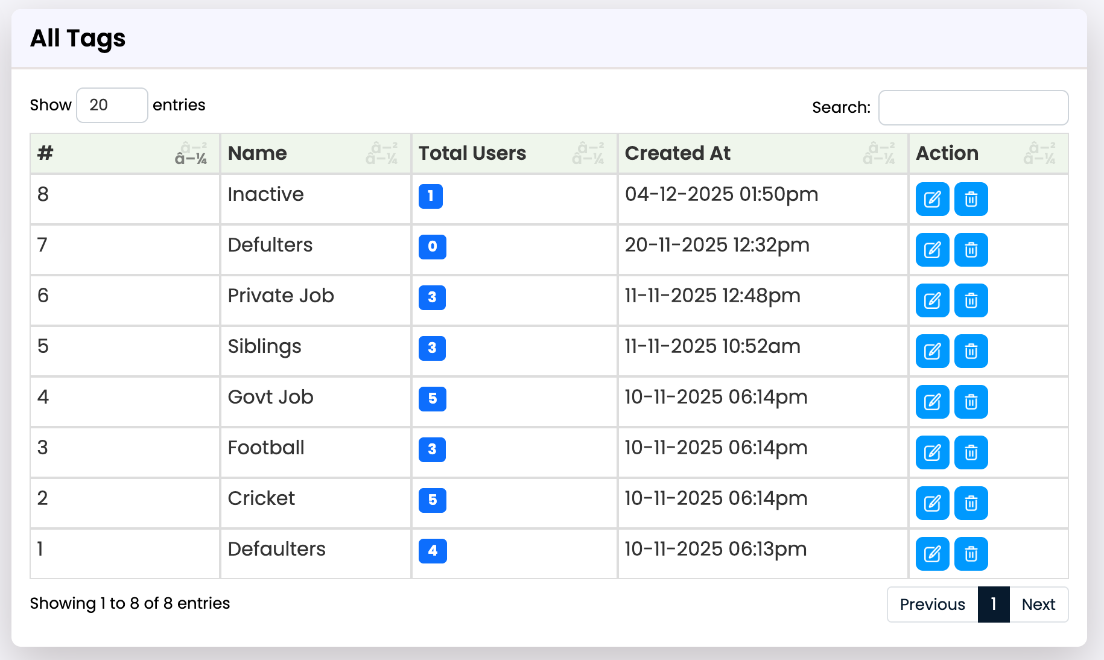This screenshot has width=1104, height=660.
Task: Click the Total Users badge for Govt Job
Action: click(x=432, y=399)
